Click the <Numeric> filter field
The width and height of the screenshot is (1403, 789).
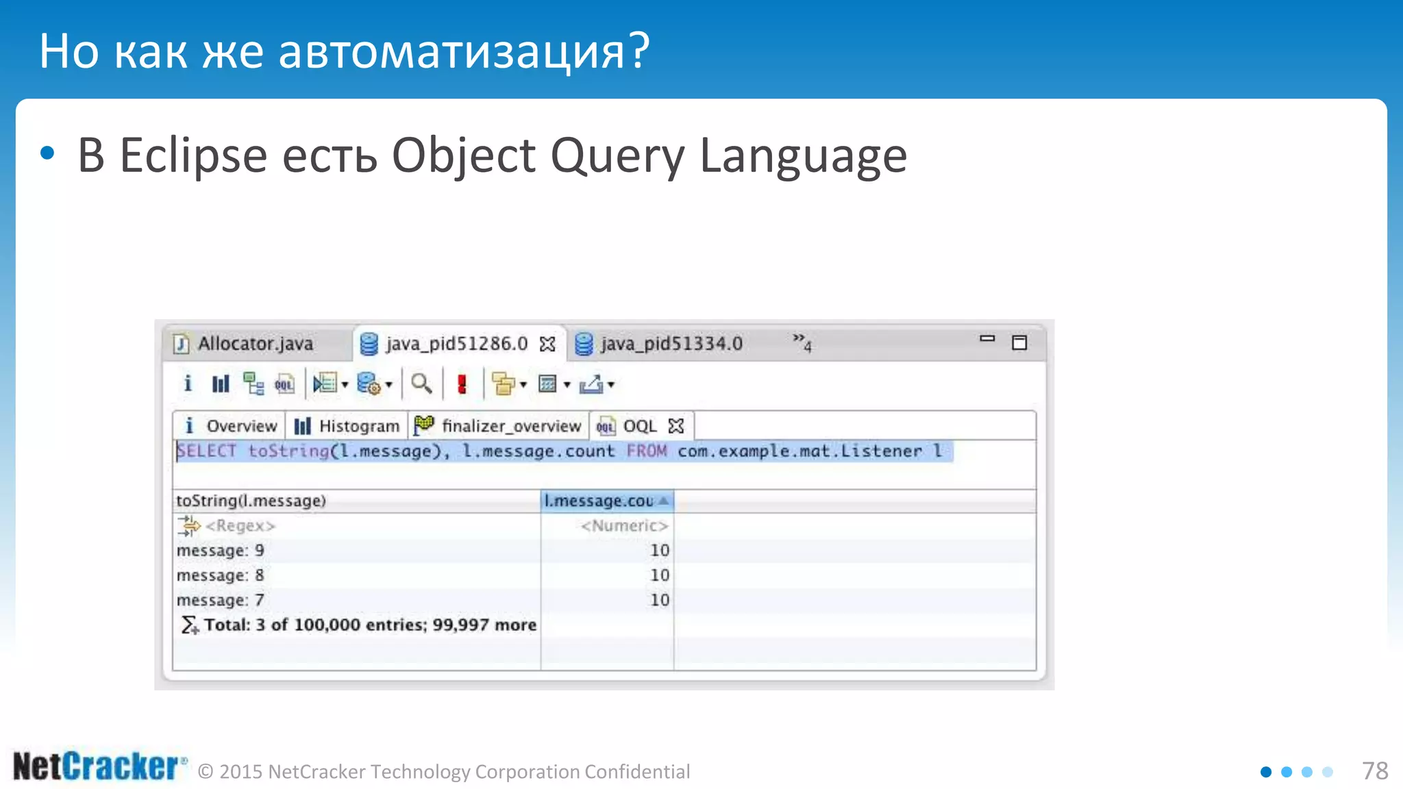pos(624,525)
